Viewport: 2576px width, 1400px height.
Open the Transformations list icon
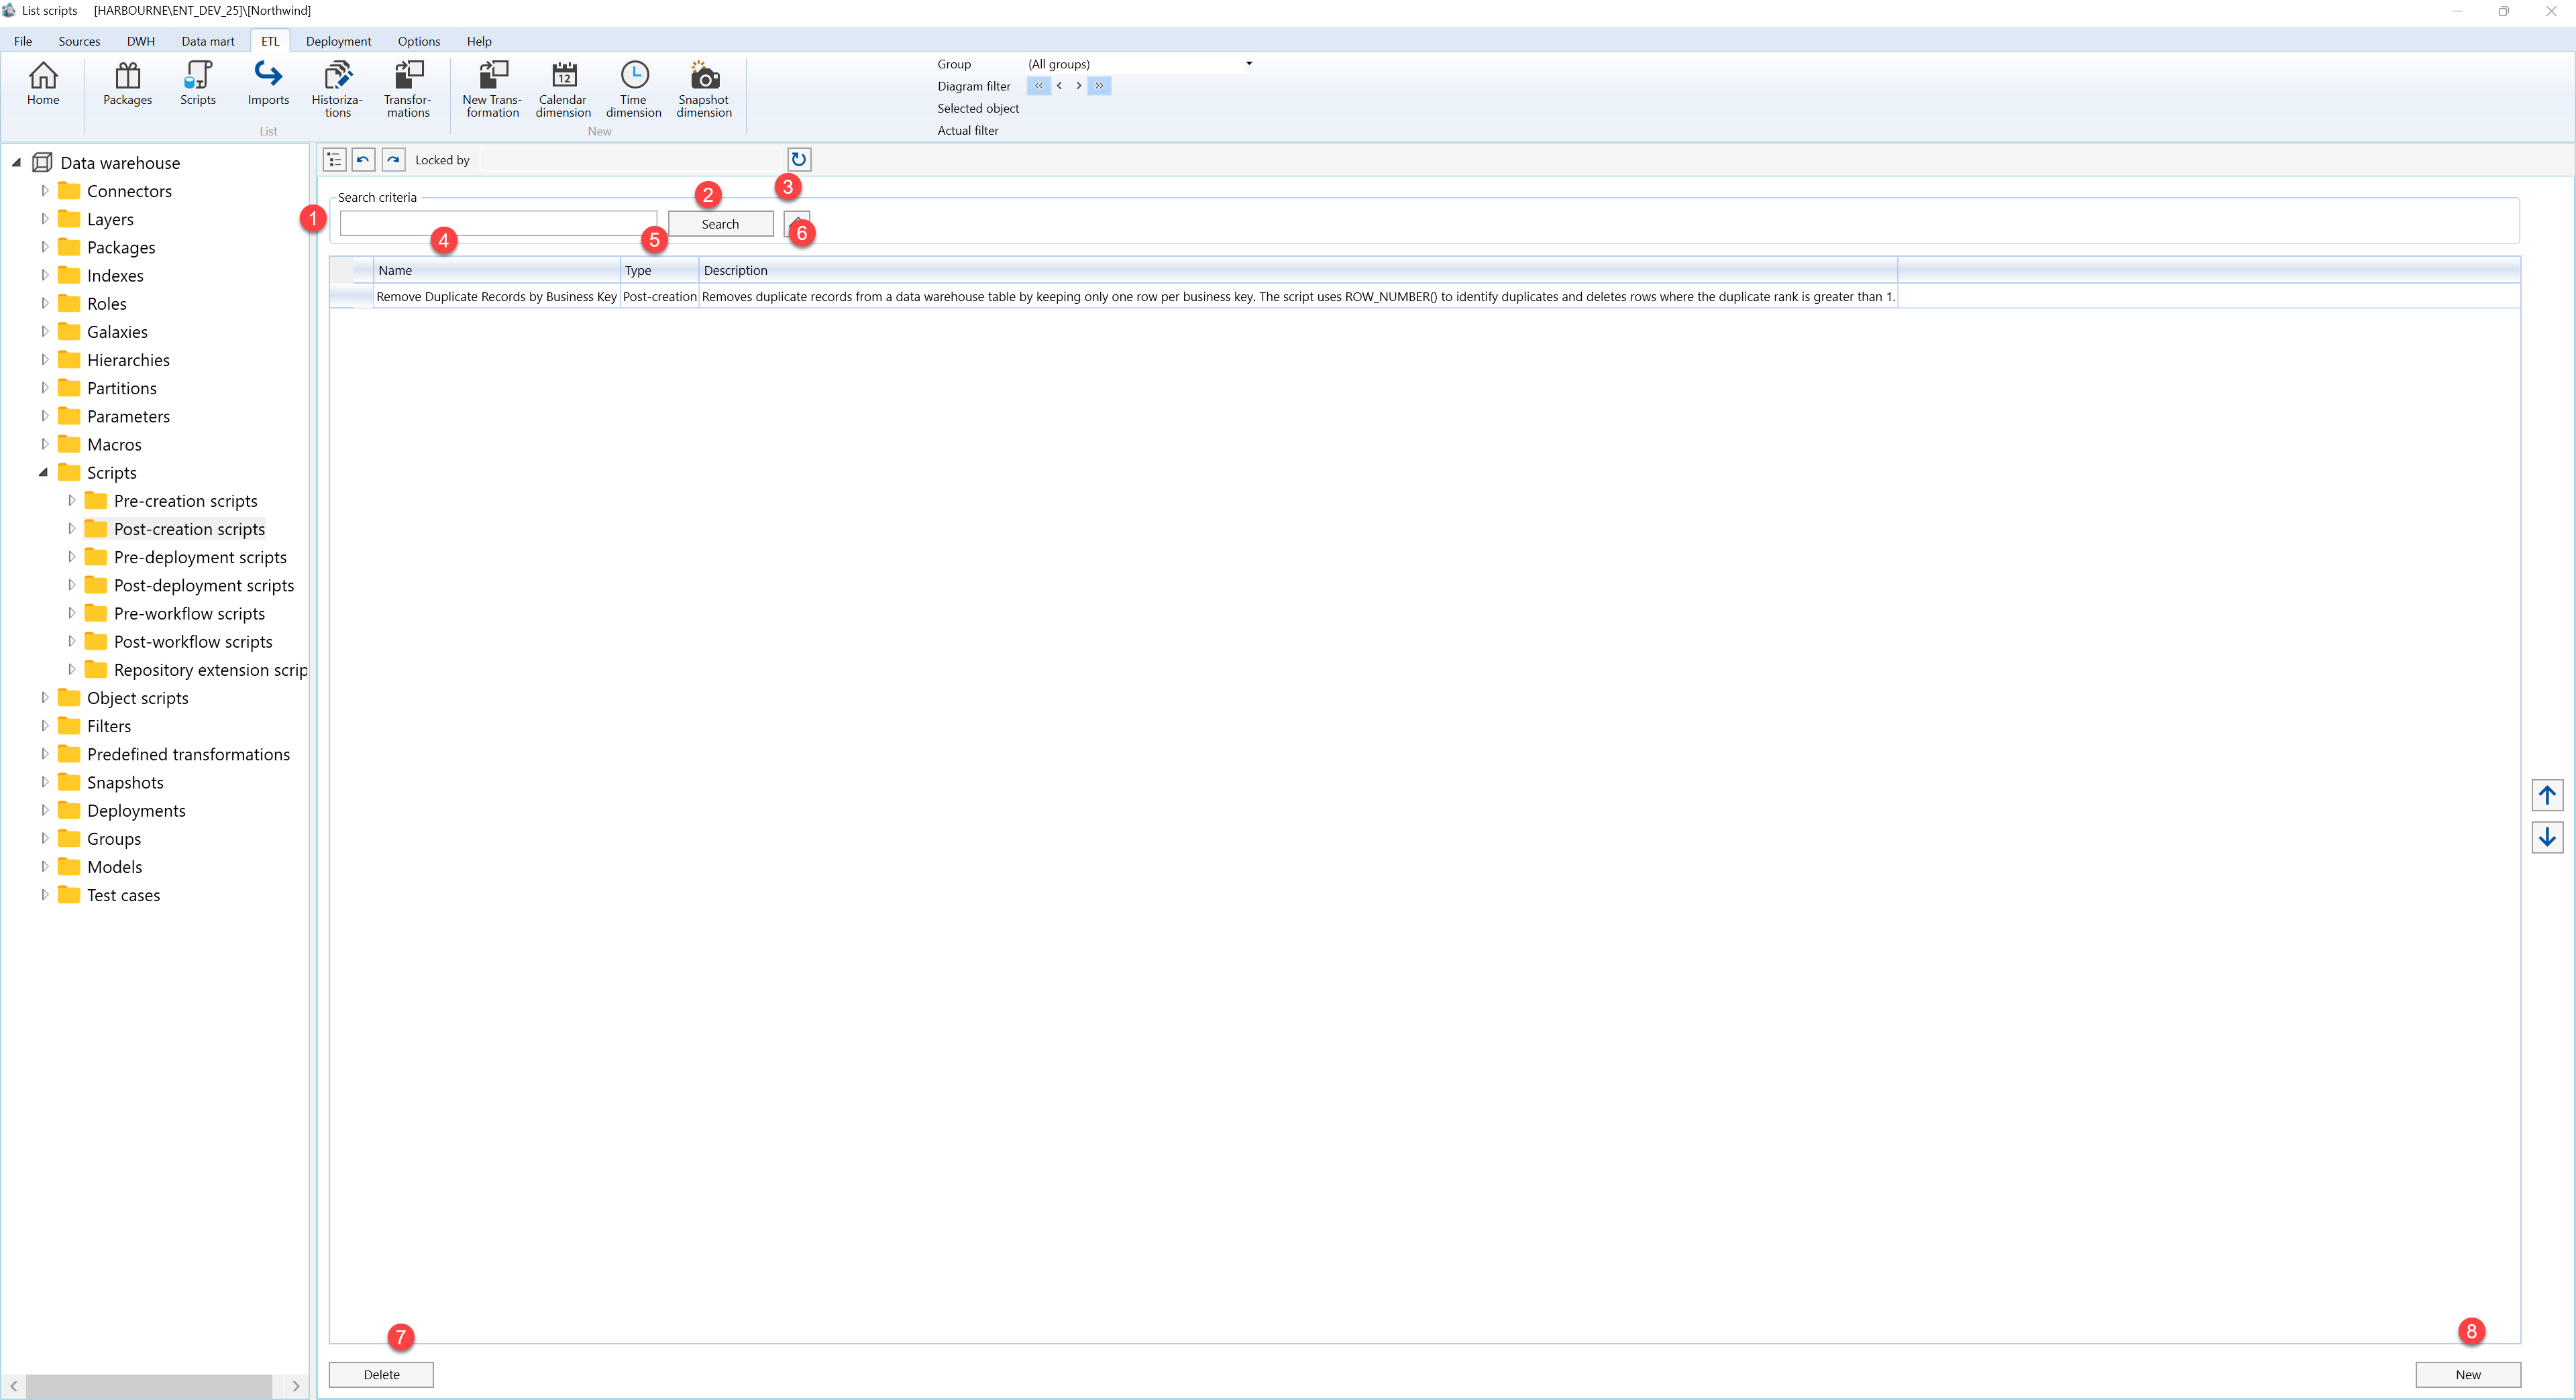coord(408,89)
